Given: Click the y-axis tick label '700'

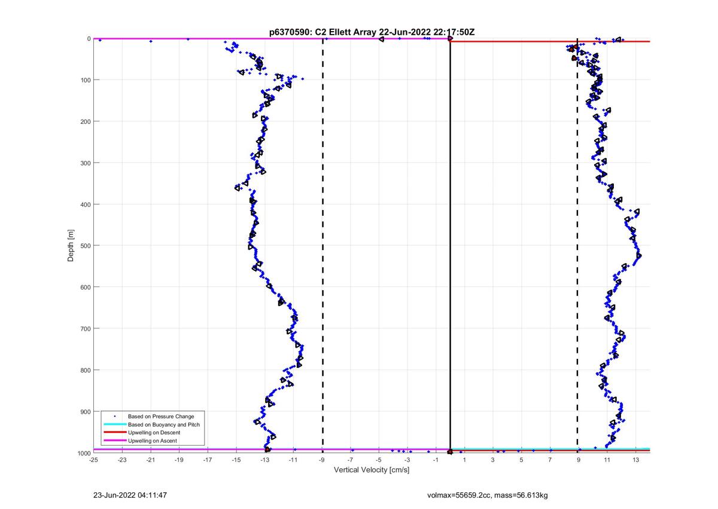Looking at the screenshot, I should pos(84,328).
